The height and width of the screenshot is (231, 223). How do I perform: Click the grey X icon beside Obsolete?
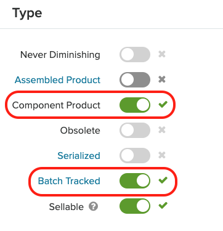point(162,130)
